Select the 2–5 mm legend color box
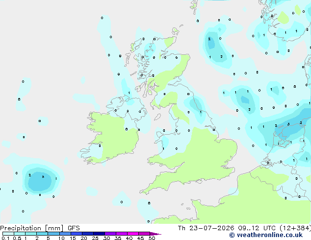This screenshot has width=311, height=240. [42, 234]
